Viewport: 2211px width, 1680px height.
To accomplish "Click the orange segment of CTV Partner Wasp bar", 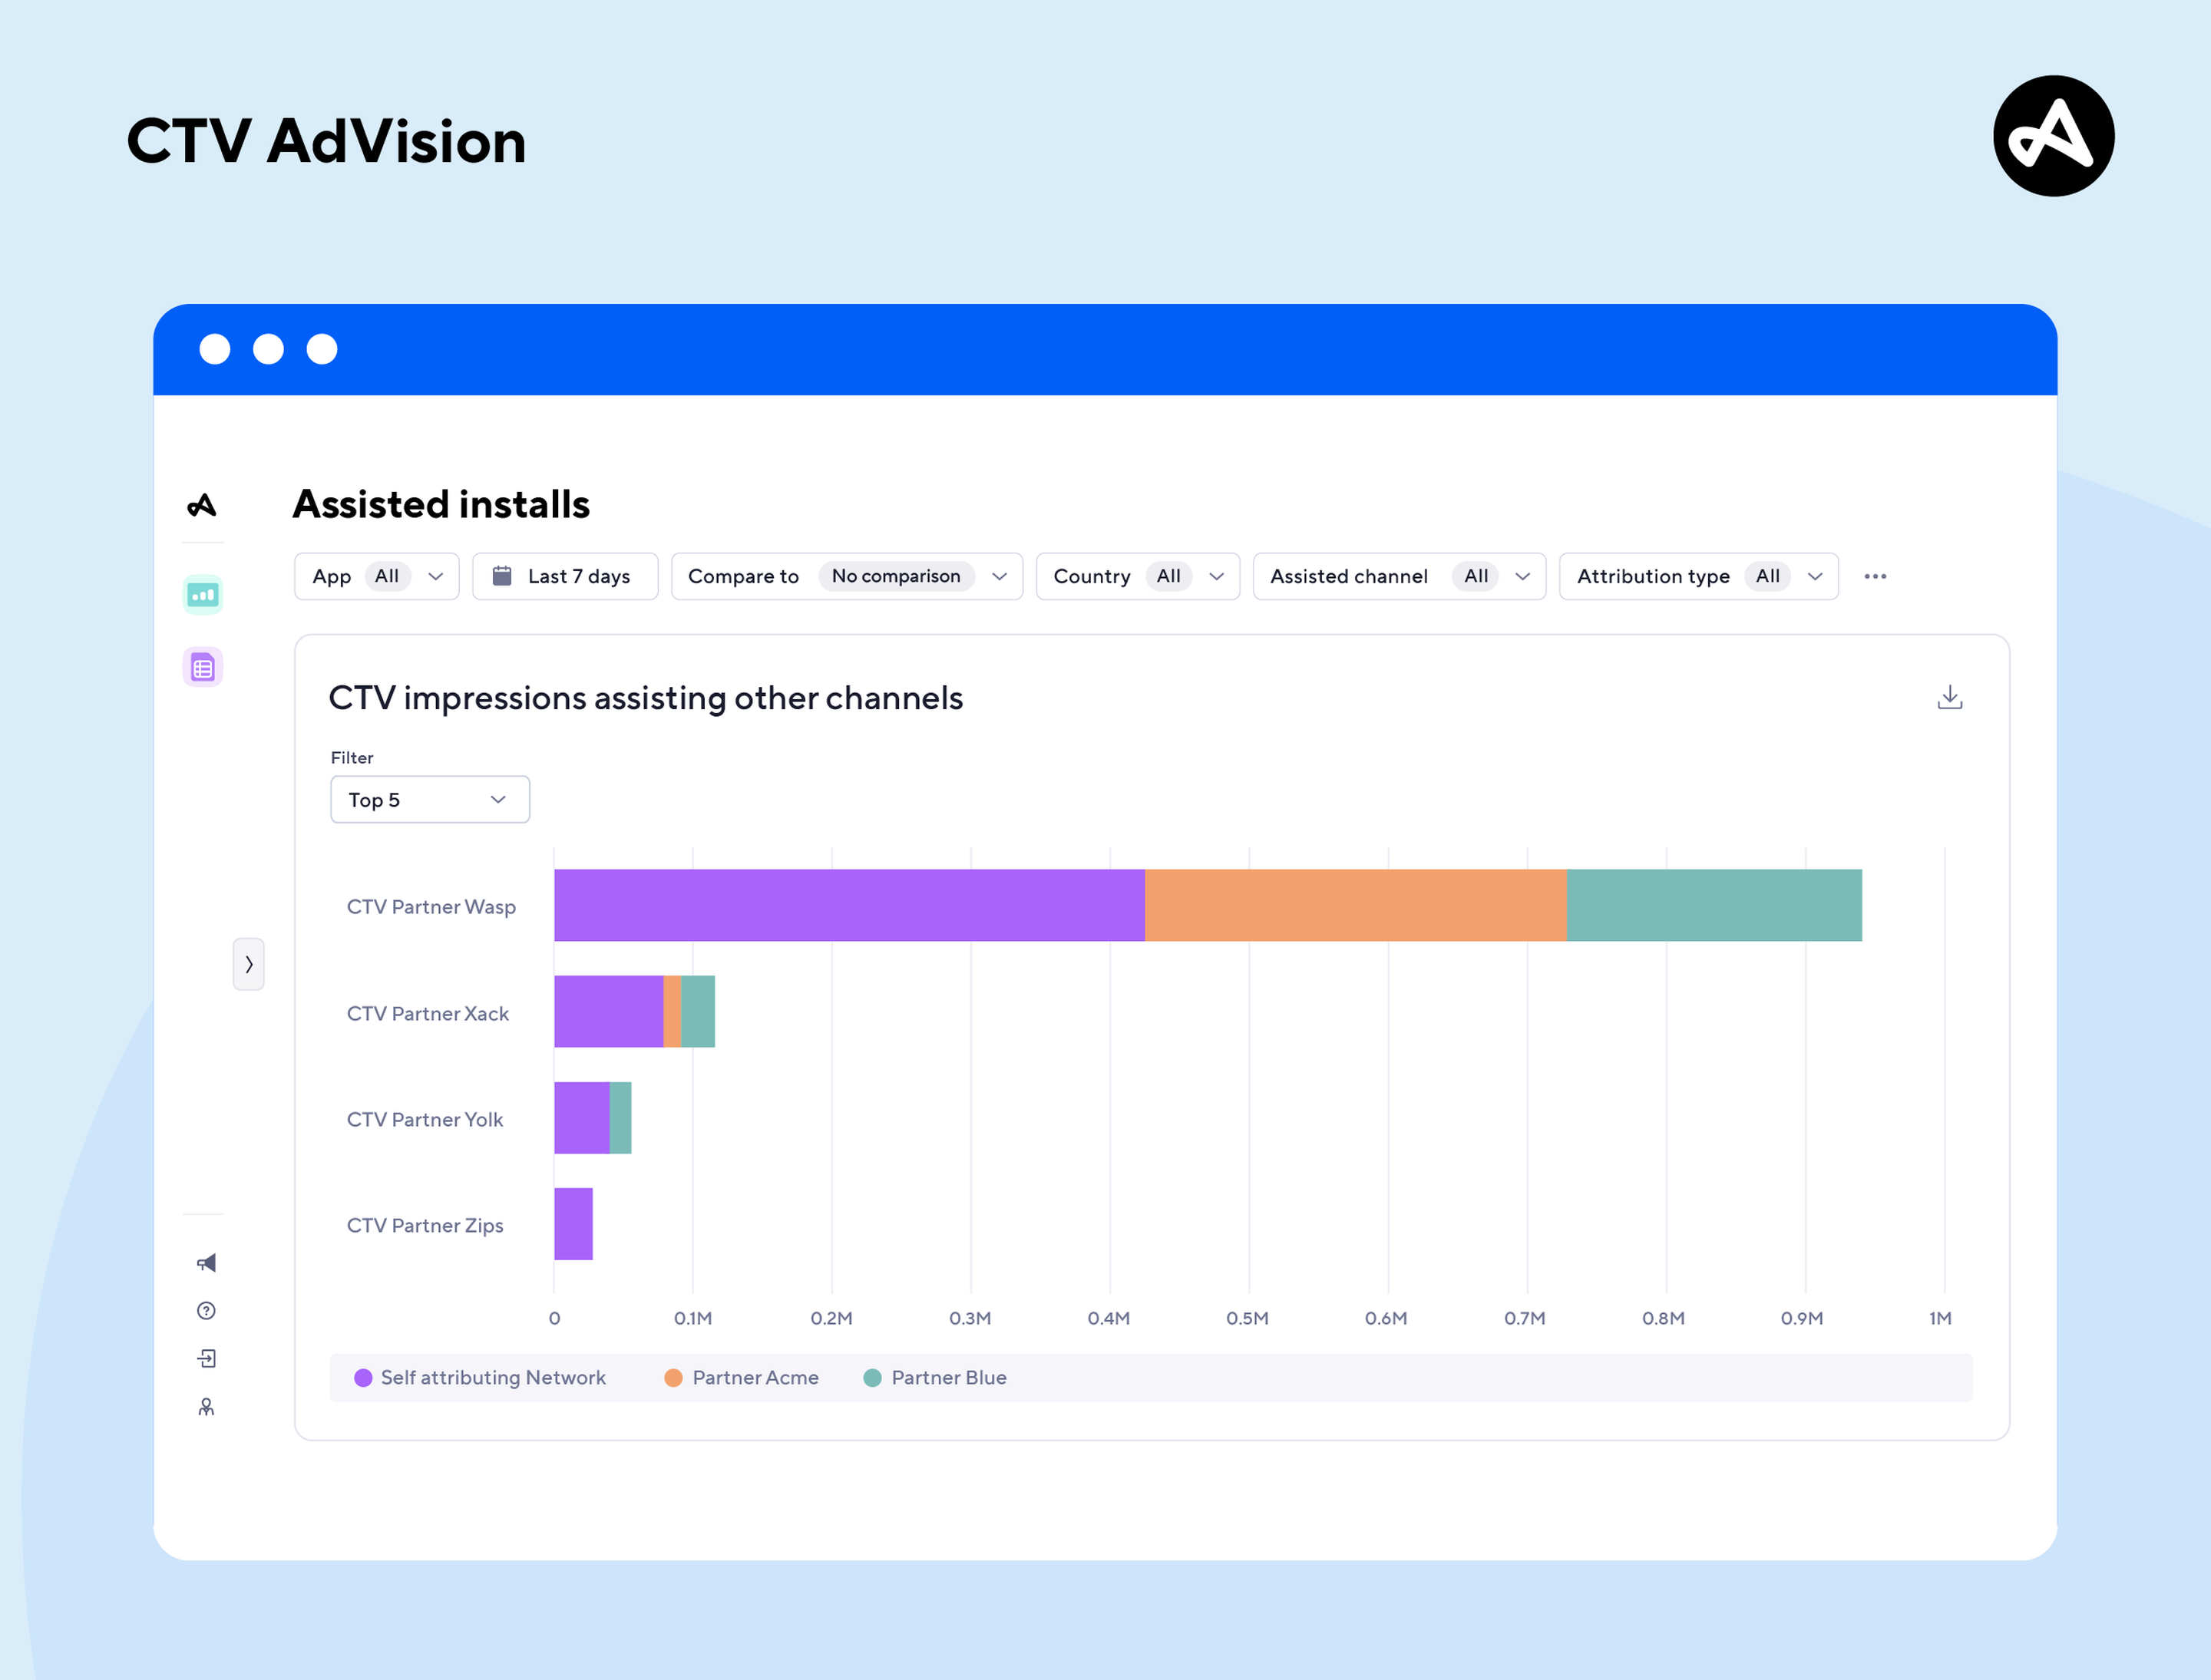I will (1356, 905).
